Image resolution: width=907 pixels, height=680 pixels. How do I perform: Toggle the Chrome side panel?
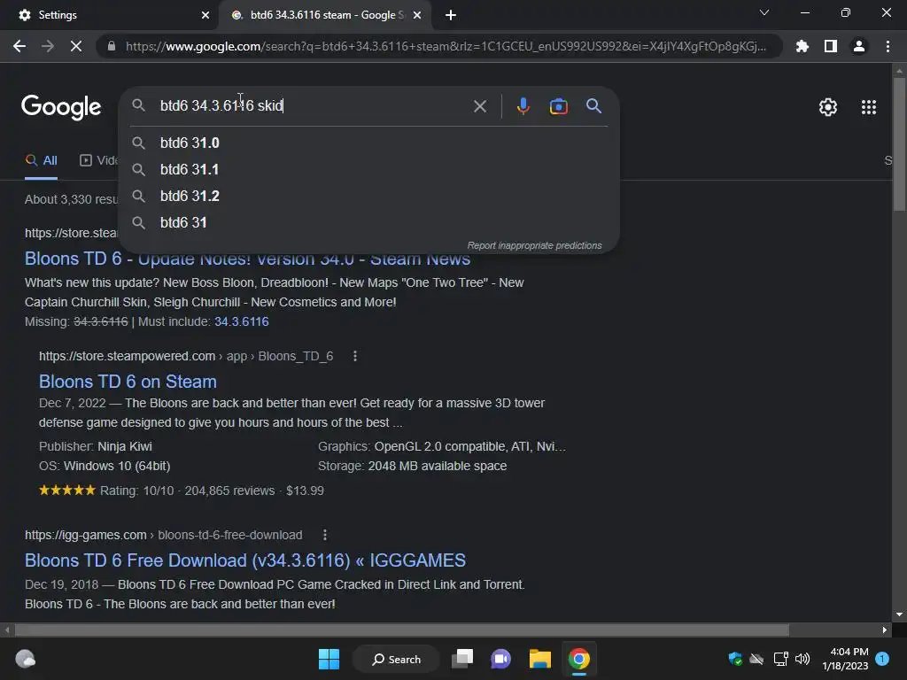coord(831,46)
